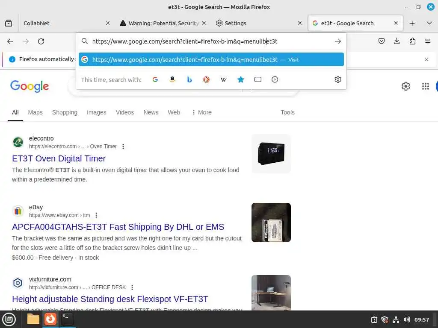Image resolution: width=438 pixels, height=328 pixels.
Task: Select the Images search filter
Action: click(96, 112)
